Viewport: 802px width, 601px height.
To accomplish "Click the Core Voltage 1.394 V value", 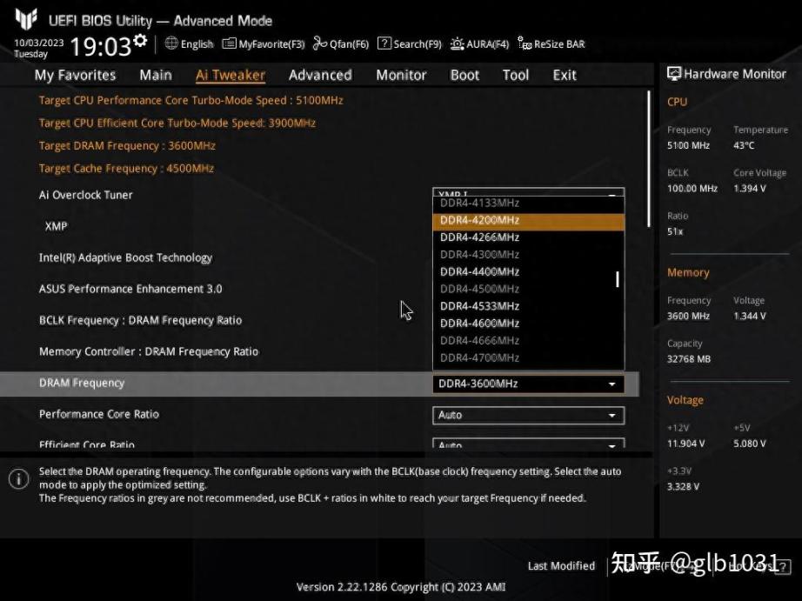I will point(750,189).
